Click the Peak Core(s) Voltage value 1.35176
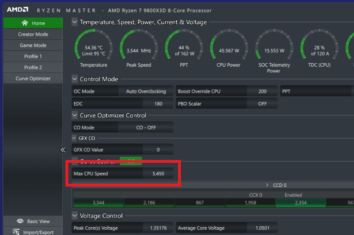Image resolution: width=354 pixels, height=235 pixels. 158,228
